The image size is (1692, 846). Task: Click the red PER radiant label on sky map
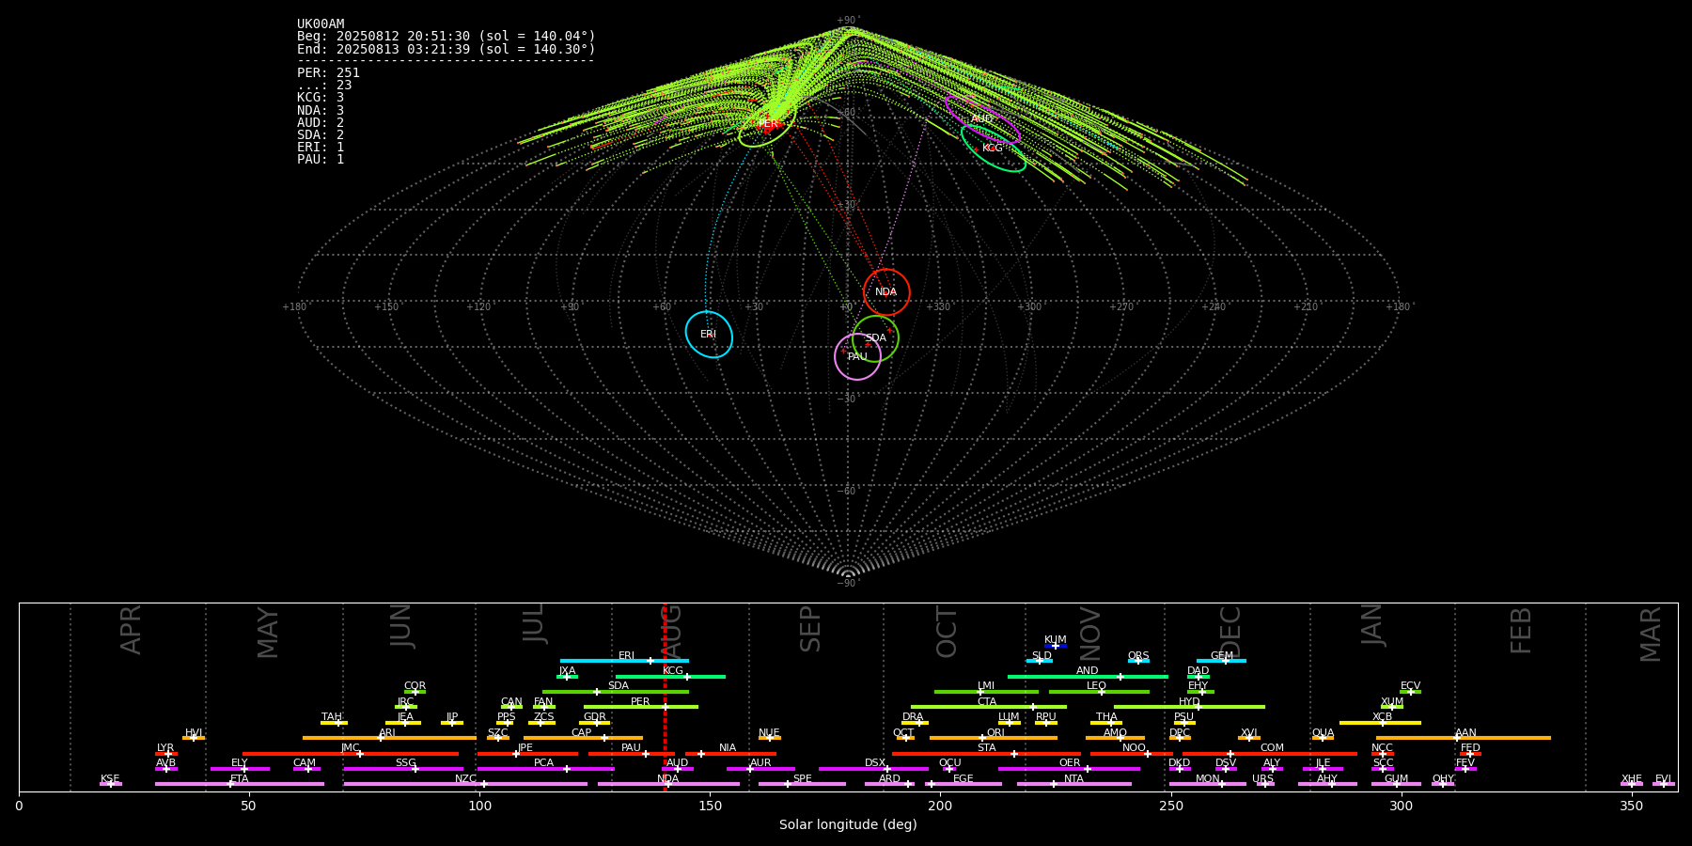point(768,124)
